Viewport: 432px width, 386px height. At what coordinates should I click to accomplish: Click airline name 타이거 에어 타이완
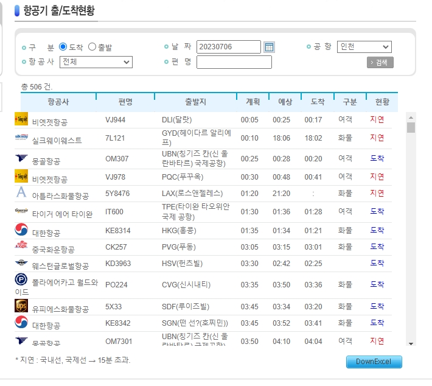click(62, 214)
